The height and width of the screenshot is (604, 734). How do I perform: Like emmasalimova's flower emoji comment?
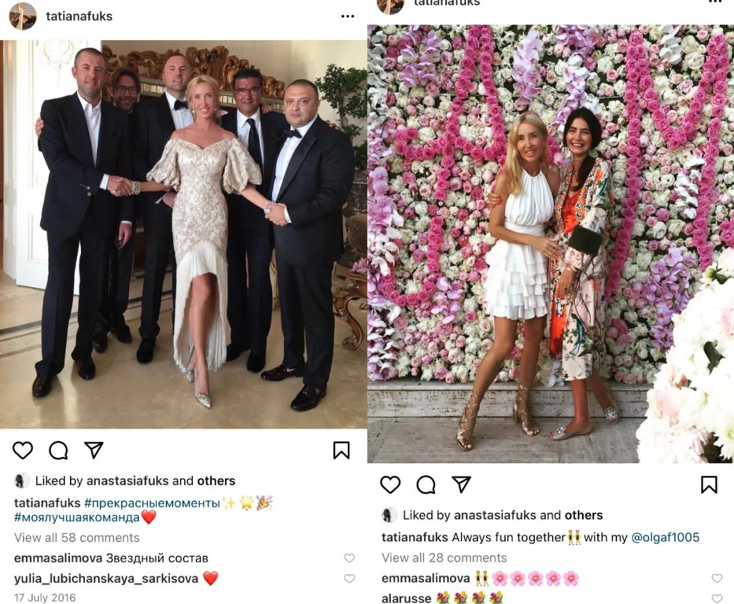click(x=717, y=578)
